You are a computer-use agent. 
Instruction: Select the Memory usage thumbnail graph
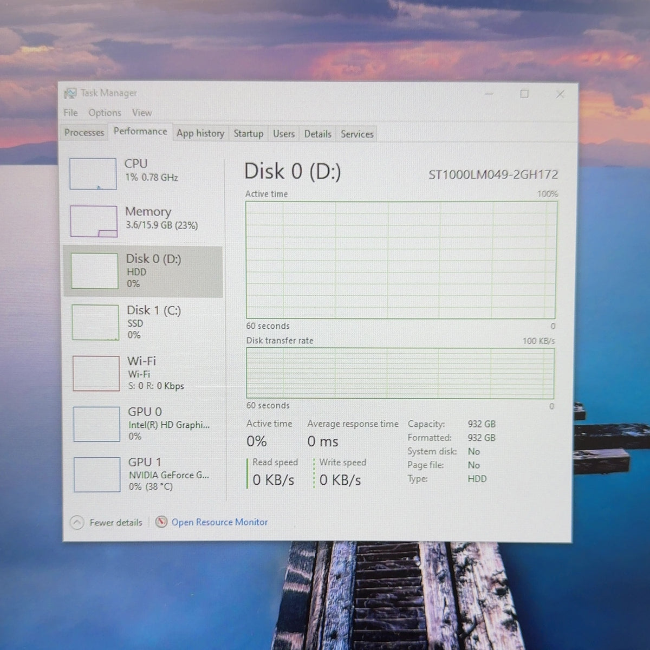[94, 221]
